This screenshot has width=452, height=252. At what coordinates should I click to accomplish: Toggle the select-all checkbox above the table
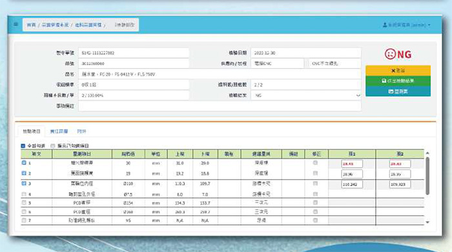[23, 146]
